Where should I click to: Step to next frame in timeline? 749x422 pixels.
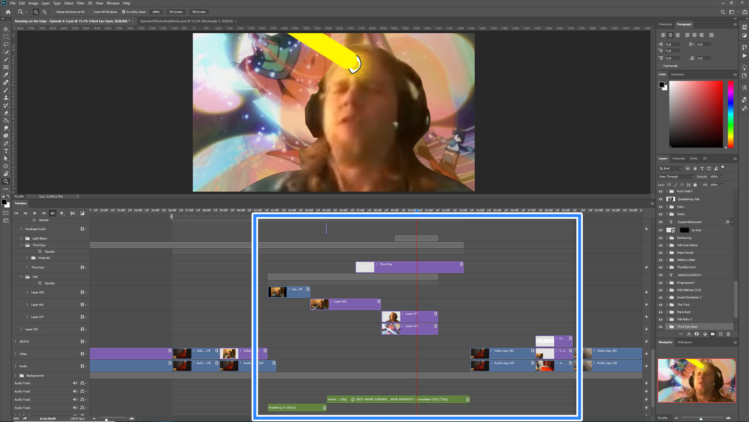44,213
